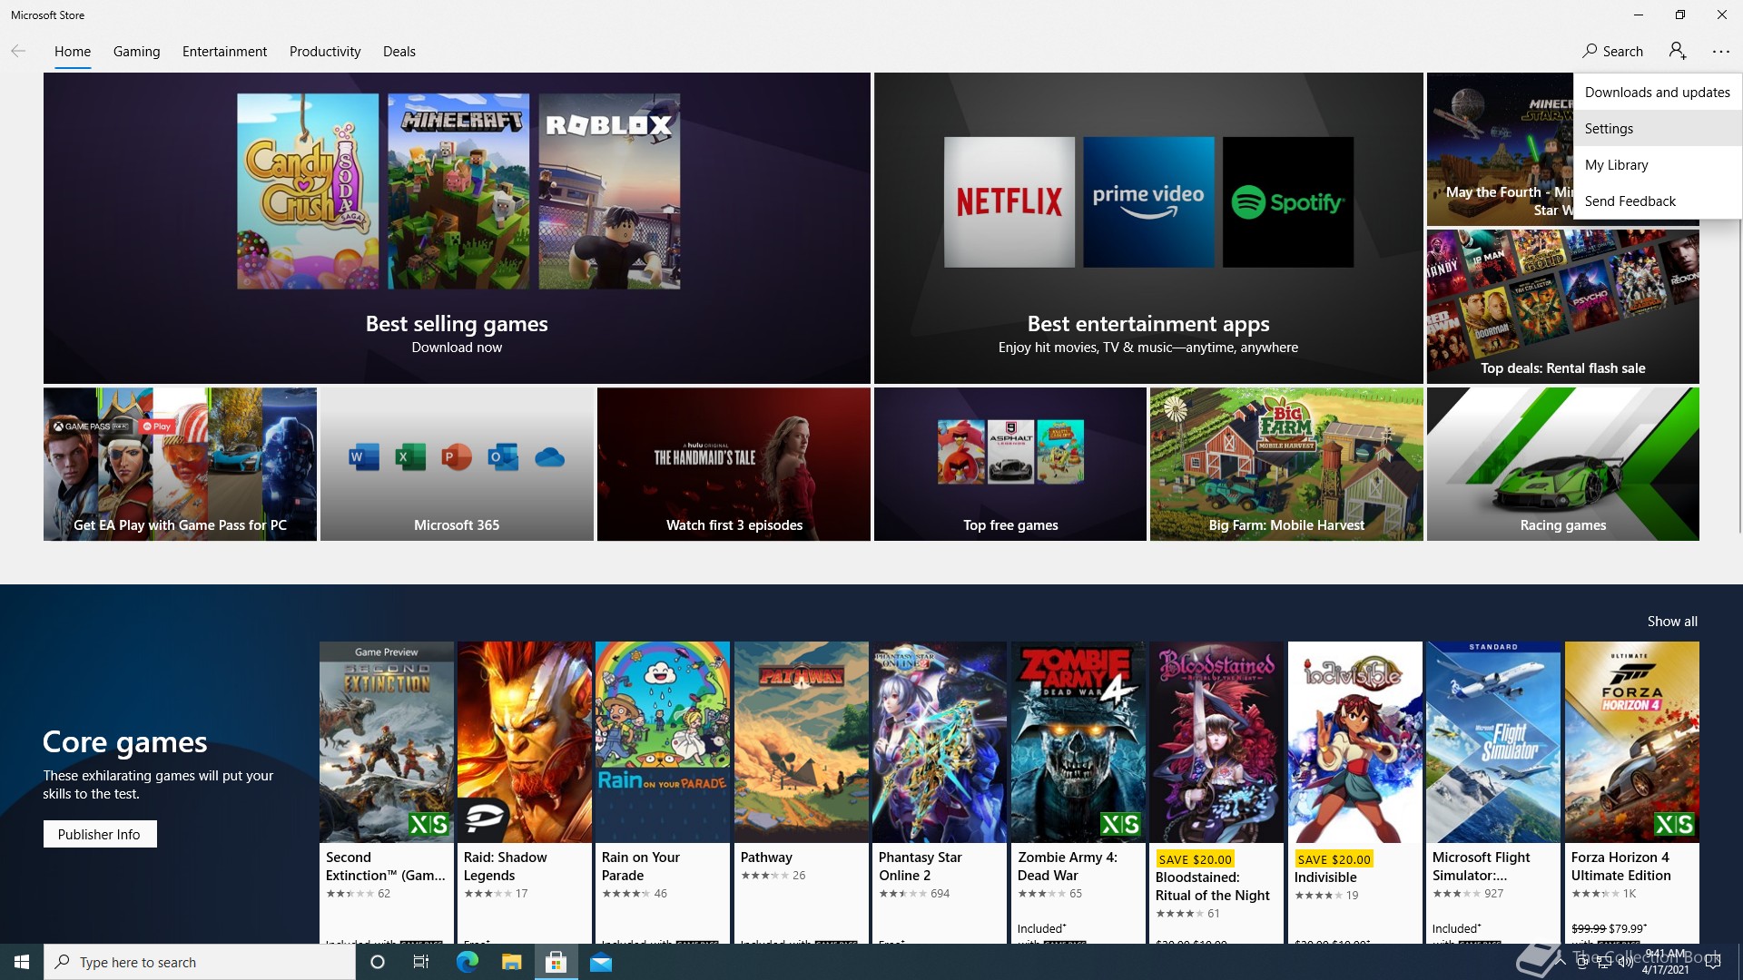Select the Prime Video app tile
The width and height of the screenshot is (1743, 980).
pos(1148,201)
